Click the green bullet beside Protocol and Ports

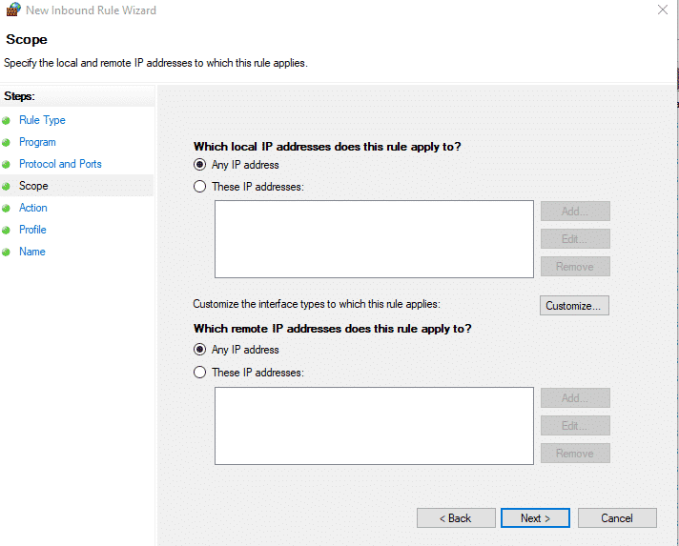tap(8, 164)
